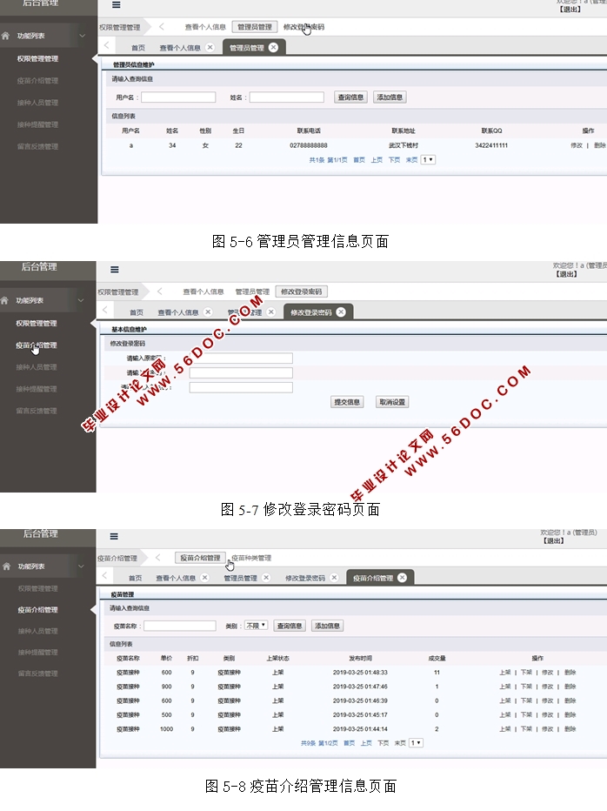The image size is (607, 811).
Task: Select 疫苗种类管理 sub-menu in Figure 5-8
Action: 251,558
